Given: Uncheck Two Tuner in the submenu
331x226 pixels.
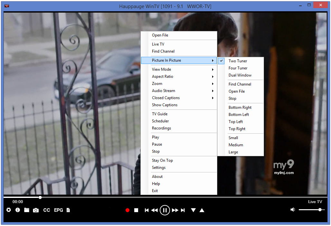Looking at the screenshot, I should coord(238,61).
